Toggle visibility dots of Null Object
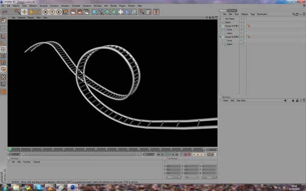 pyautogui.click(x=244, y=19)
